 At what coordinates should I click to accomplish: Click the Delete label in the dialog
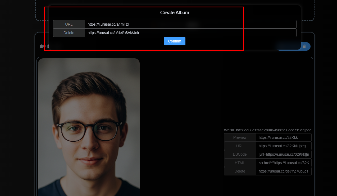pos(69,32)
